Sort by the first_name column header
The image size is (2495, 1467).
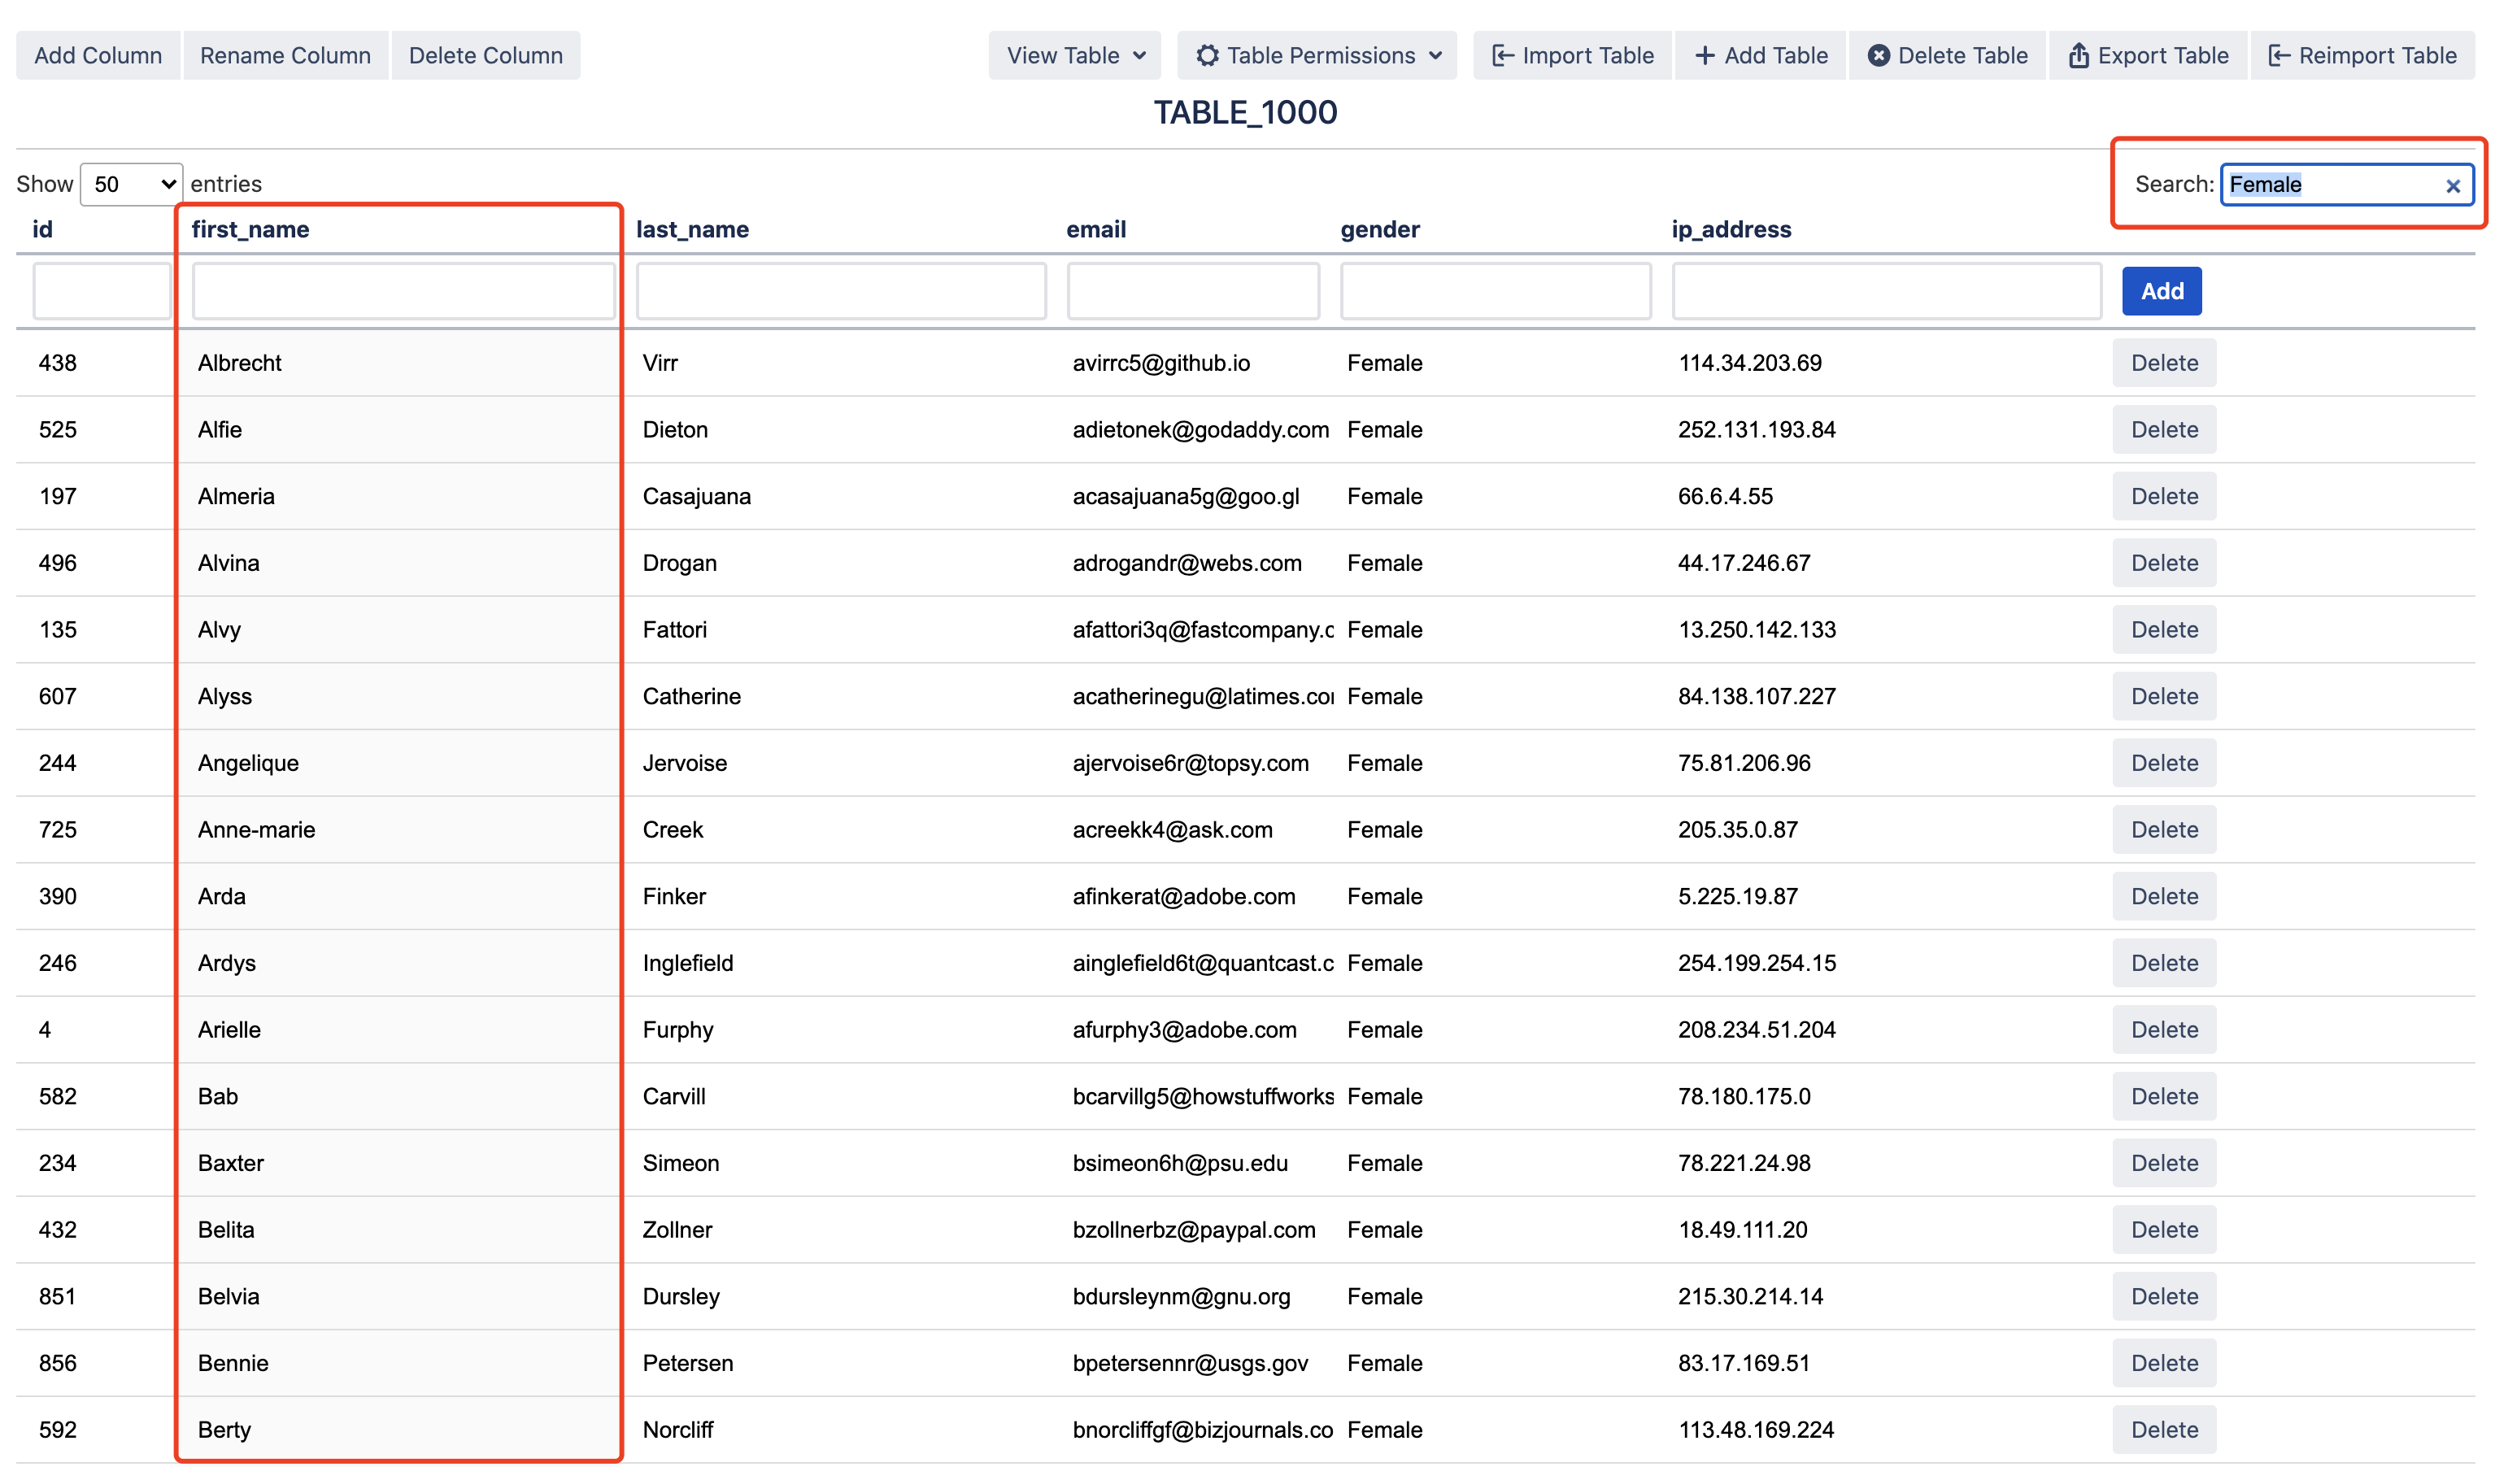point(250,229)
